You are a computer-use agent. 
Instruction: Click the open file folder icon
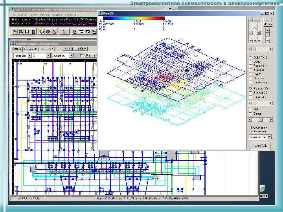(x=15, y=31)
